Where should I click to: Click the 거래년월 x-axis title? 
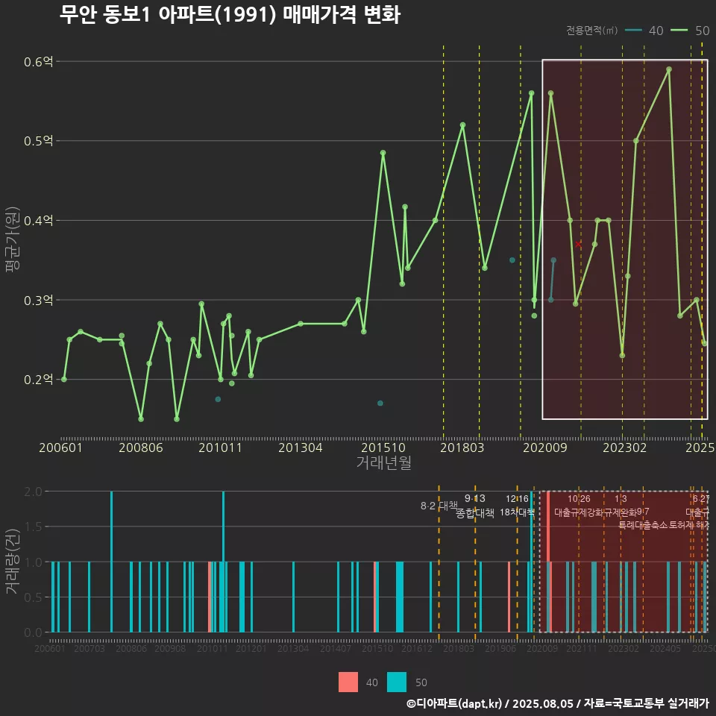pyautogui.click(x=383, y=462)
